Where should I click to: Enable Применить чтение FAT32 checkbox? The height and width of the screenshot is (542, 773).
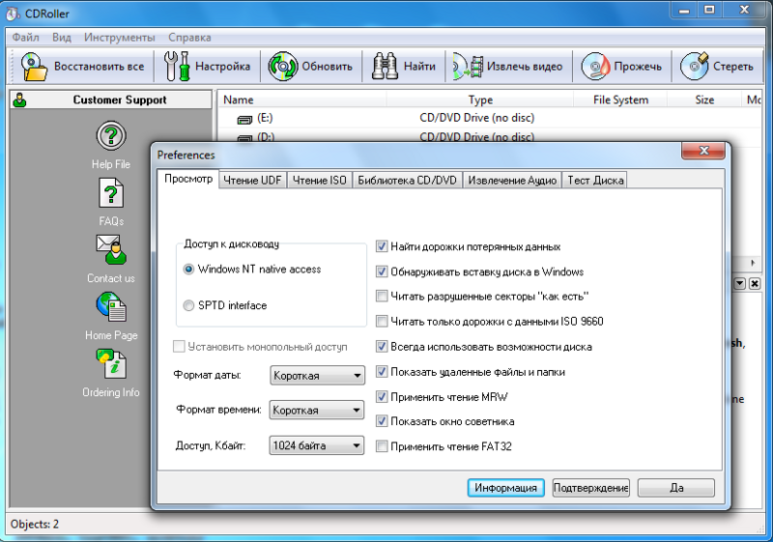pyautogui.click(x=382, y=446)
